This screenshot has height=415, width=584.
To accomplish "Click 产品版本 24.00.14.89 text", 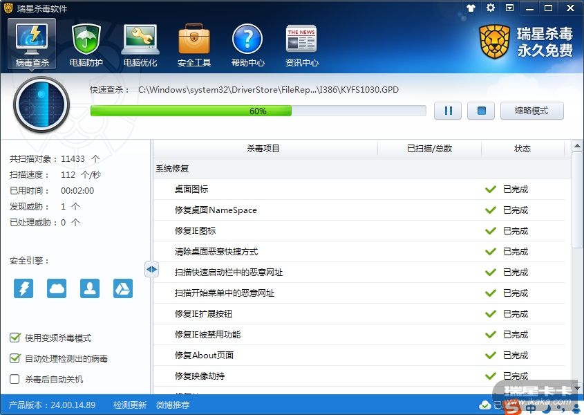I will 52,405.
